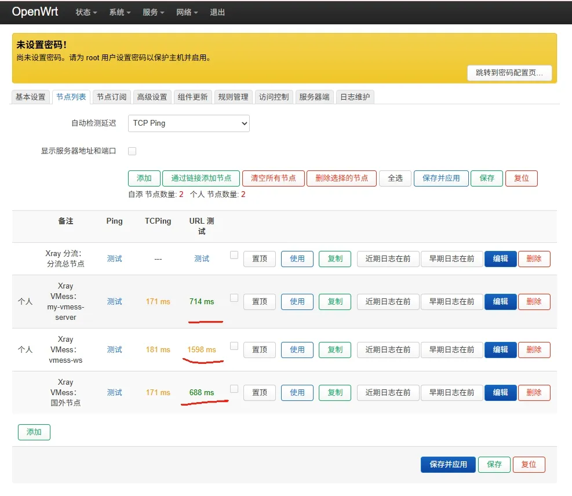The height and width of the screenshot is (496, 572).
Task: Click the 全选 button
Action: [395, 178]
